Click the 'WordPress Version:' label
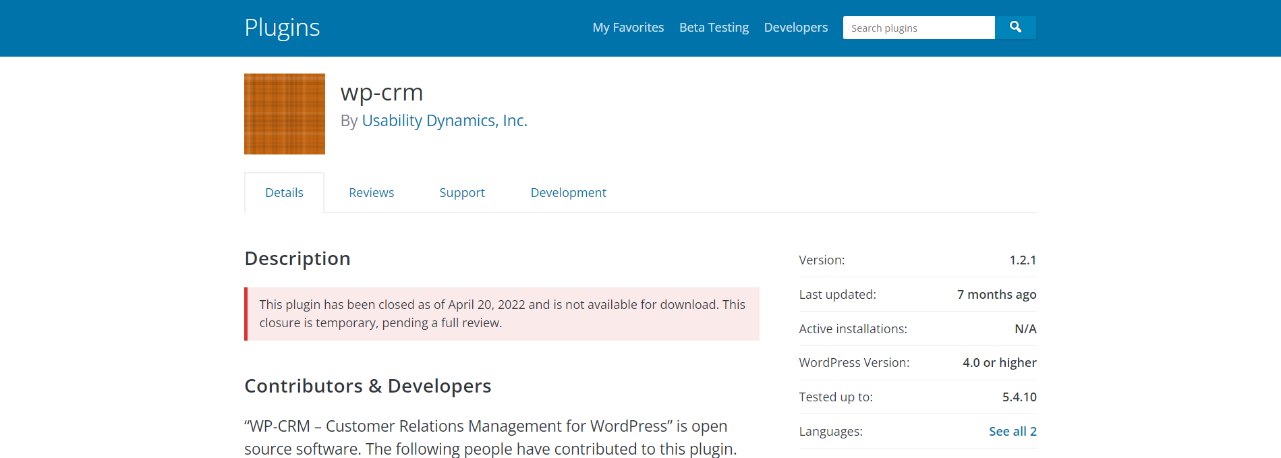The height and width of the screenshot is (458, 1281). [854, 363]
